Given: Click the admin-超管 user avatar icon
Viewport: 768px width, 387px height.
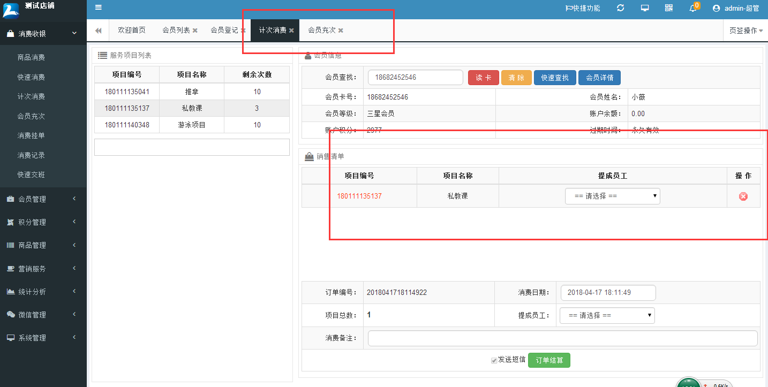Looking at the screenshot, I should (716, 7).
